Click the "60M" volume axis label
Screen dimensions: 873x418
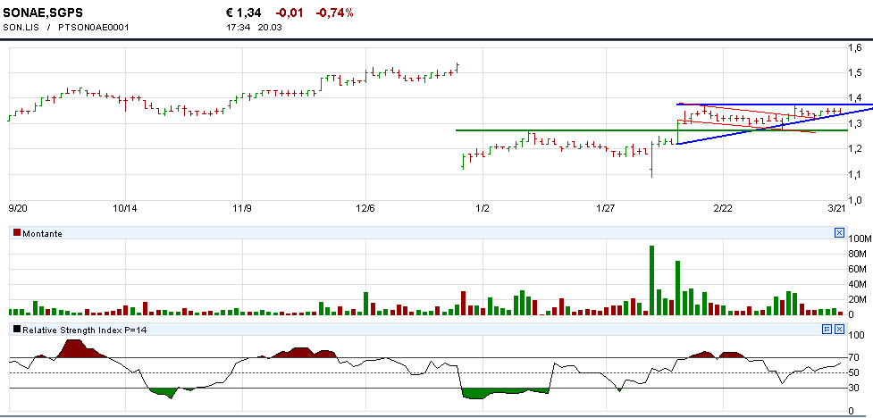coord(858,270)
